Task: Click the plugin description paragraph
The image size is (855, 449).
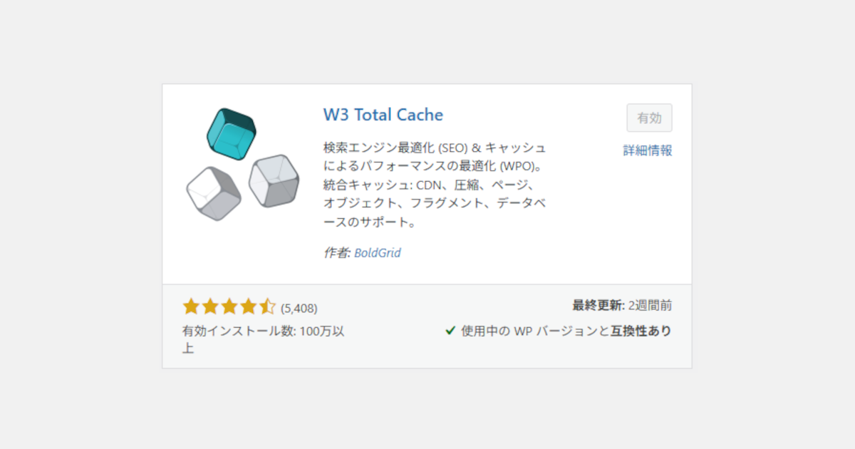Action: click(435, 185)
